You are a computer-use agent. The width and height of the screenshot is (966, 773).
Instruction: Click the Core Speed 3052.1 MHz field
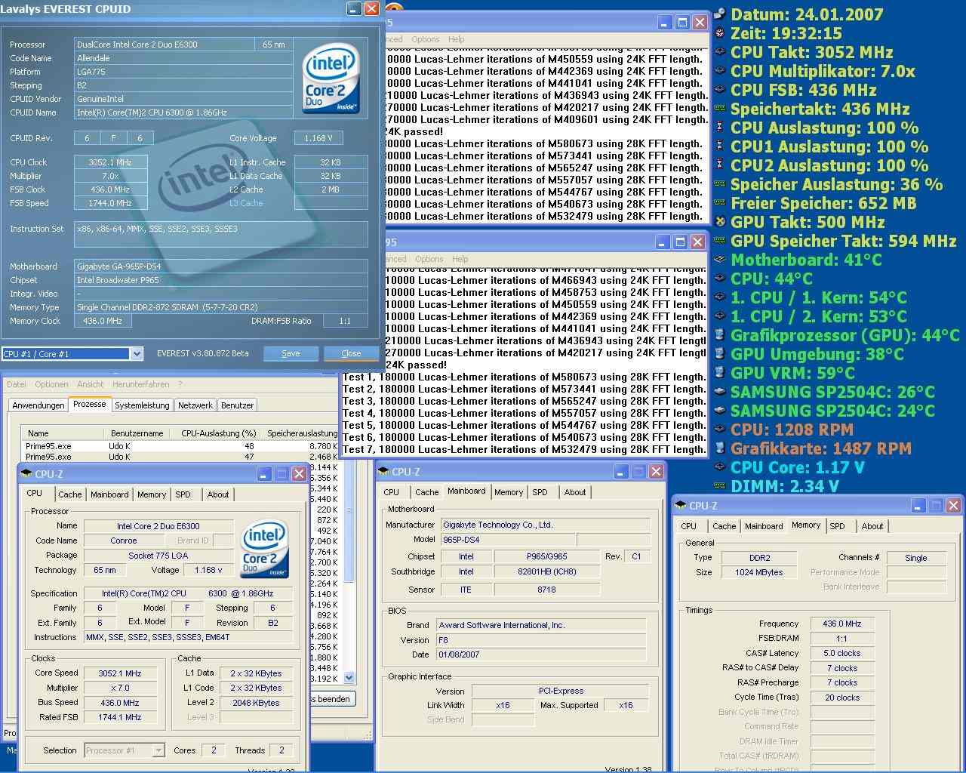pyautogui.click(x=120, y=673)
